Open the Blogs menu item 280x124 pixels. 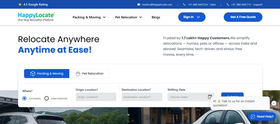point(156,17)
